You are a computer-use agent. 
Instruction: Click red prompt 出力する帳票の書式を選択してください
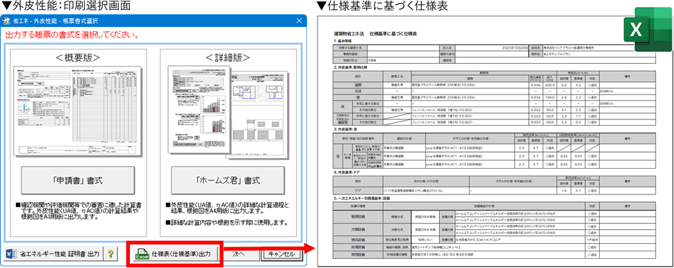tap(72, 35)
